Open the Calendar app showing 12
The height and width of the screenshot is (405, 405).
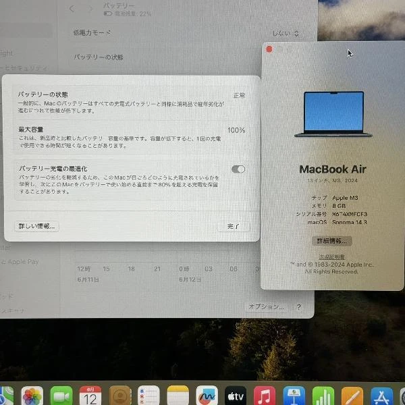click(x=90, y=396)
